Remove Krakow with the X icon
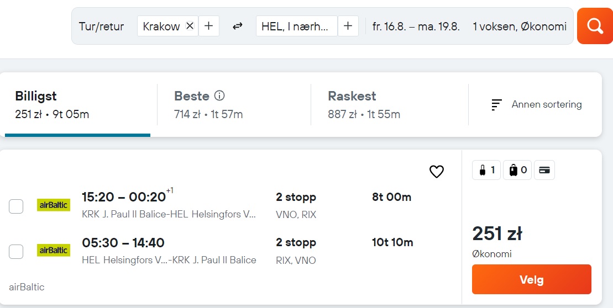613x308 pixels. (x=190, y=26)
